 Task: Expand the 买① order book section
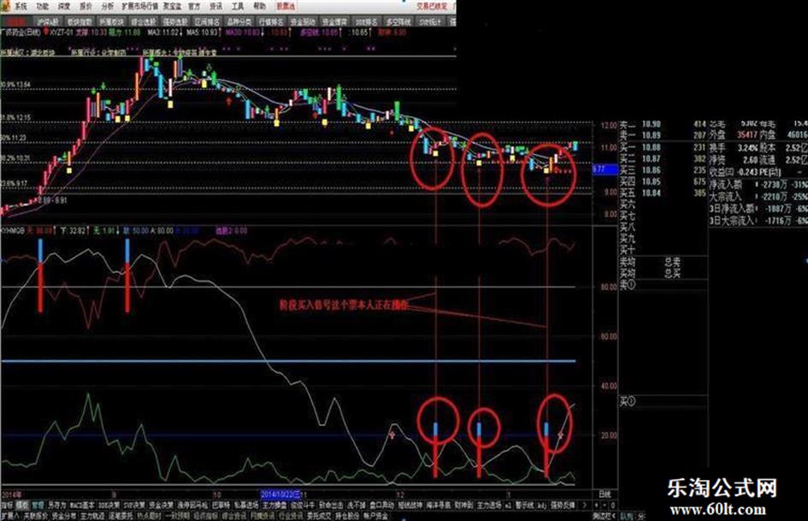point(628,401)
